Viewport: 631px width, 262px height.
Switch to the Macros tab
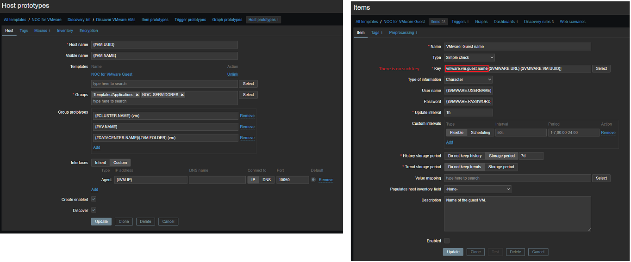coord(42,31)
